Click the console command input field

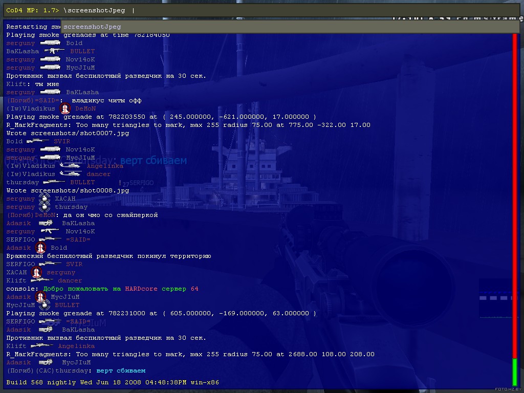(x=261, y=10)
